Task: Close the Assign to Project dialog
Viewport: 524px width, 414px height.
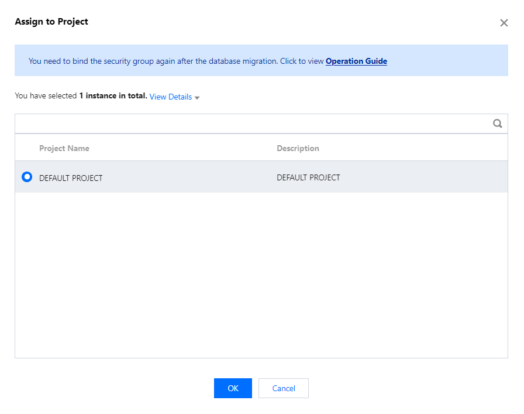Action: pos(504,23)
